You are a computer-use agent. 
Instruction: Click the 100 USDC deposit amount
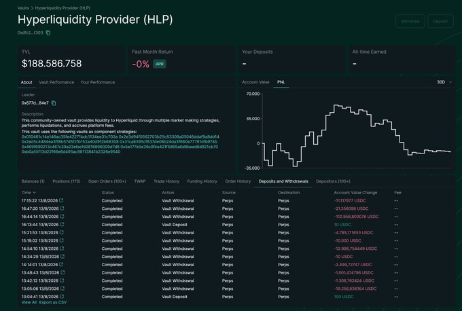click(x=344, y=297)
